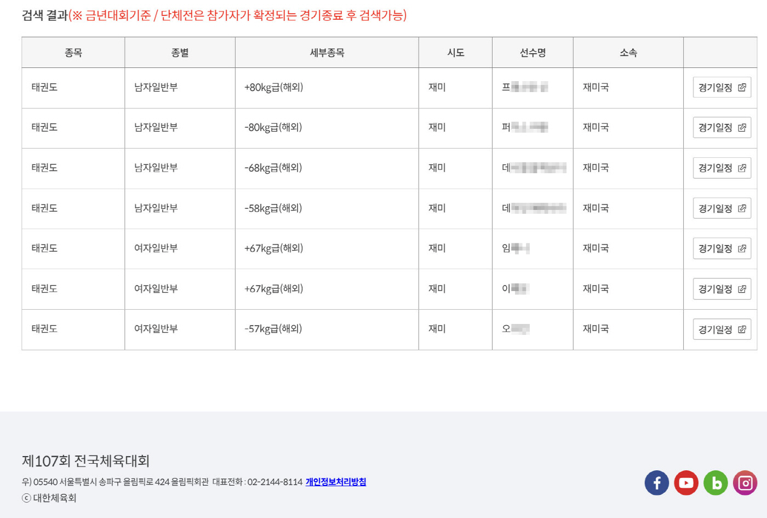The height and width of the screenshot is (518, 767).
Task: Click the player name starting with 이
Action: [515, 289]
